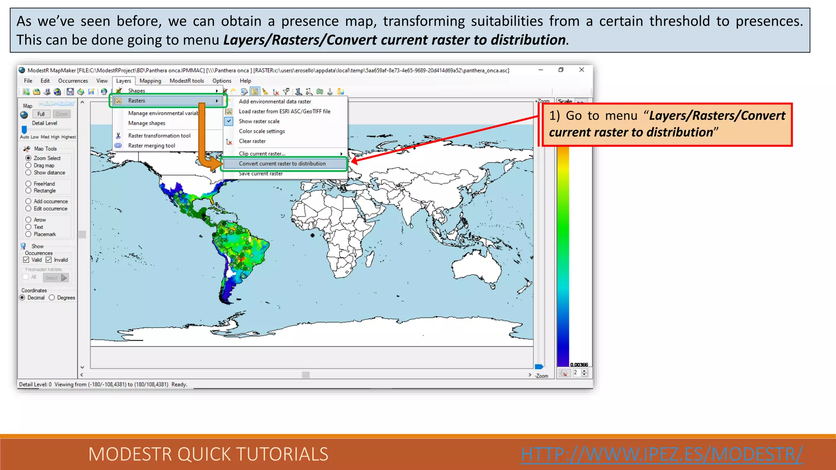Select the Zoom Select radio button
This screenshot has height=470, width=836.
(28, 158)
